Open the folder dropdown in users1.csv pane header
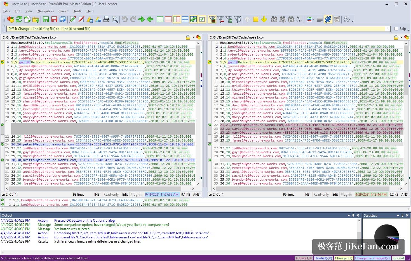Image resolution: width=411 pixels, height=261 pixels. [x=193, y=37]
